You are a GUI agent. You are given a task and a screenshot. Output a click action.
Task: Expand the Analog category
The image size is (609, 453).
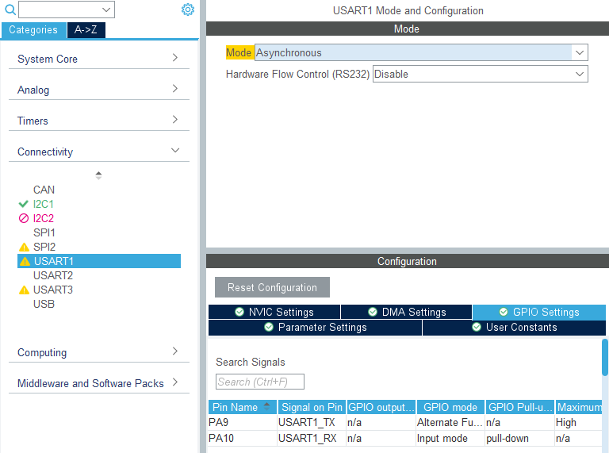[x=98, y=90]
